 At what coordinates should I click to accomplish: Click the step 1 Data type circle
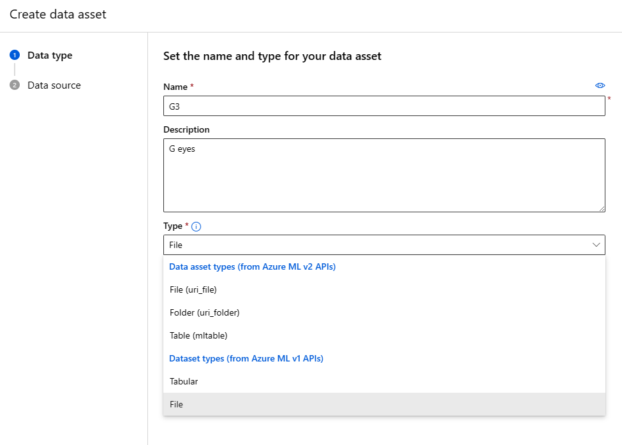click(13, 55)
